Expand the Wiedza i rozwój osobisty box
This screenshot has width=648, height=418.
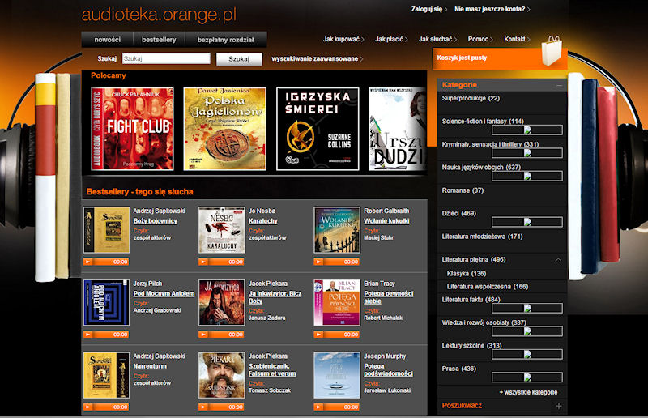[x=527, y=331]
